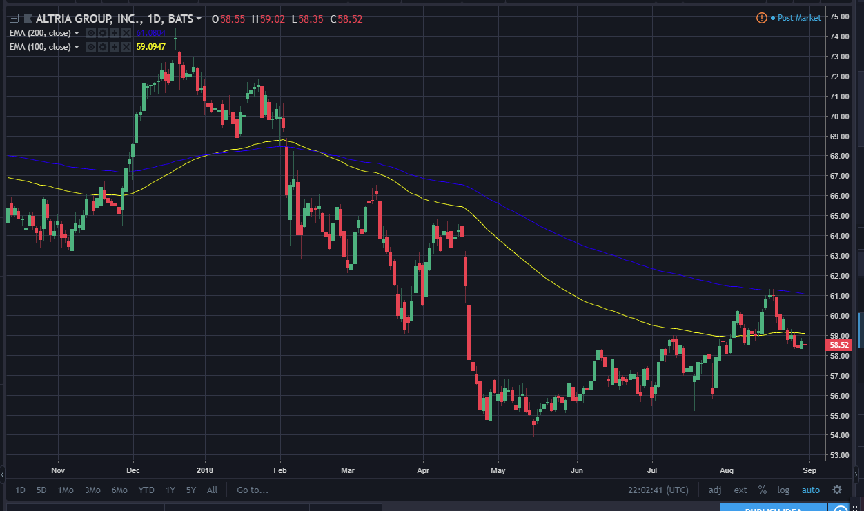This screenshot has height=511, width=864.
Task: Click the red 58.52 current price label
Action: (x=839, y=345)
